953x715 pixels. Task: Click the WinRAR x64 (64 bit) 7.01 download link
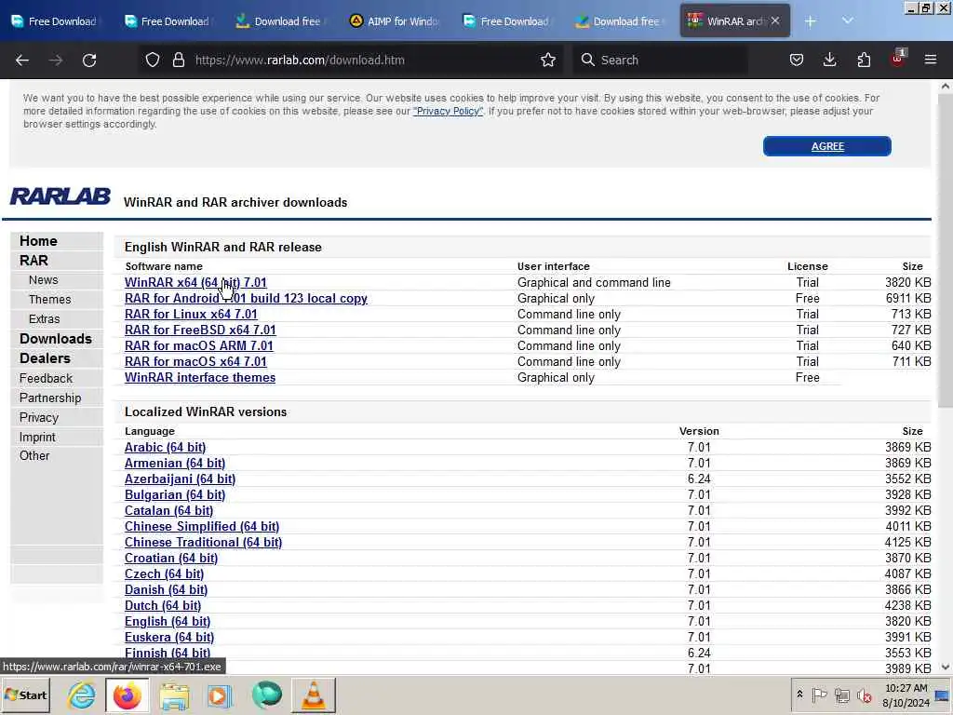point(195,283)
